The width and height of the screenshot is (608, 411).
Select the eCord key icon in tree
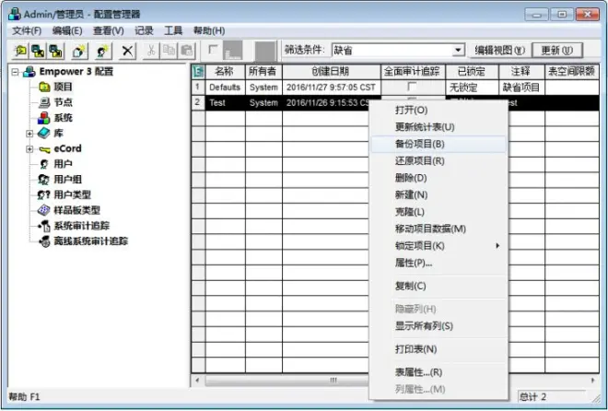(44, 149)
